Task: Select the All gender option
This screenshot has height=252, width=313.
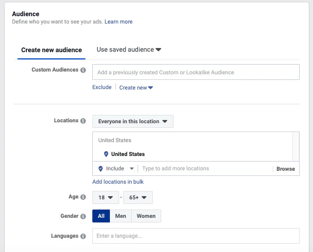Action: pyautogui.click(x=101, y=216)
